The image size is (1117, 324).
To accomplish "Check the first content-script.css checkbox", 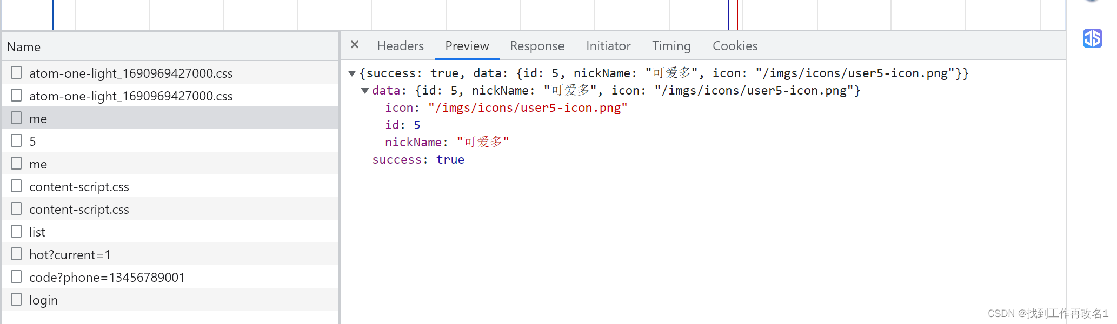I will tap(17, 186).
